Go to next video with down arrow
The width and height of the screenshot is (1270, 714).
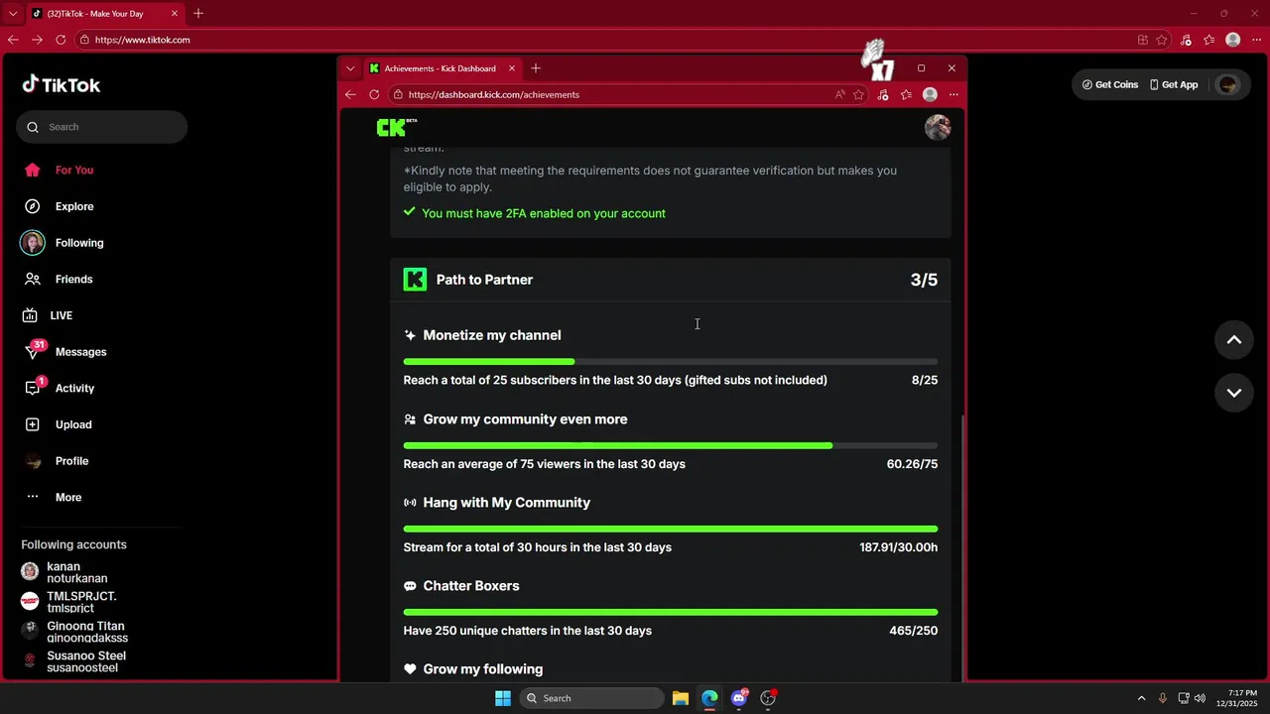pos(1234,393)
